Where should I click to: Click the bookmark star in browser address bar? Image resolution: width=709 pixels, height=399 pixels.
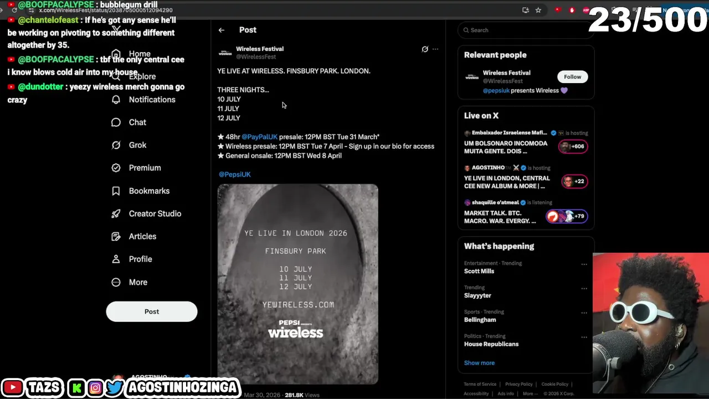[x=538, y=10]
